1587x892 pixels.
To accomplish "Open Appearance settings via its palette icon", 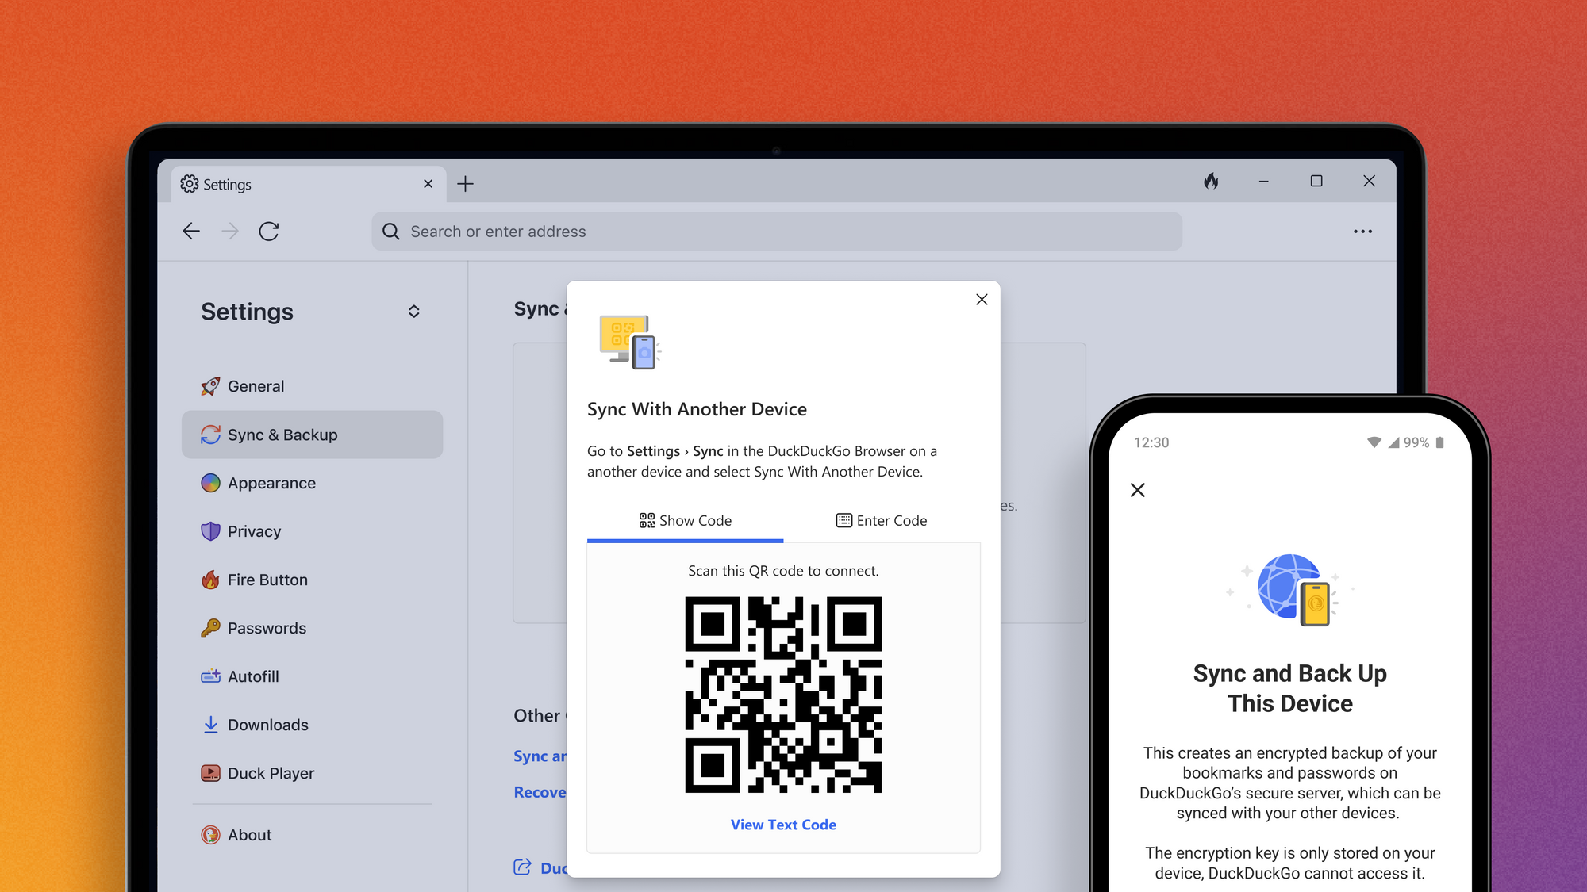I will [x=210, y=483].
